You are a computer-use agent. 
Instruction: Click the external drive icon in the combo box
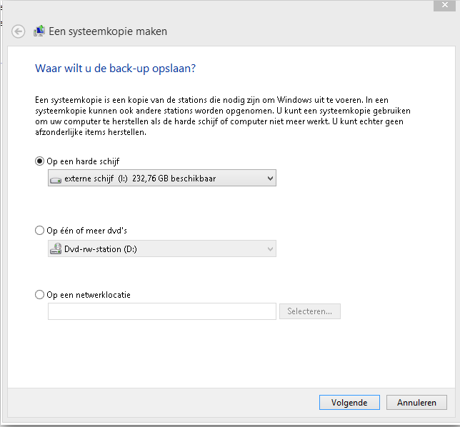[56, 179]
